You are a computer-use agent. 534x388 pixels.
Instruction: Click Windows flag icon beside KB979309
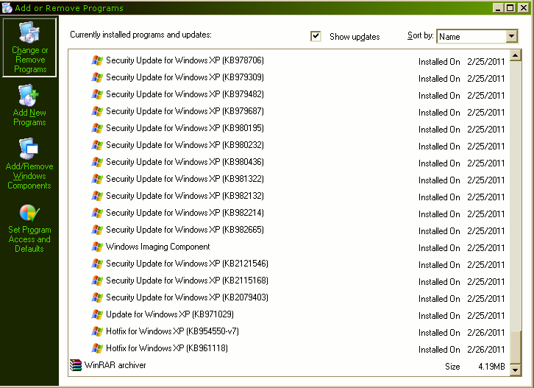97,77
